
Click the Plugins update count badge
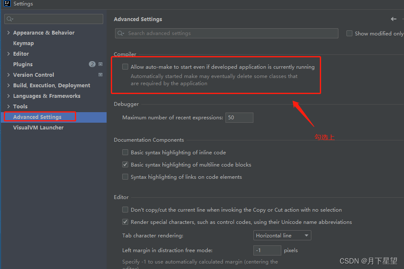[92, 64]
